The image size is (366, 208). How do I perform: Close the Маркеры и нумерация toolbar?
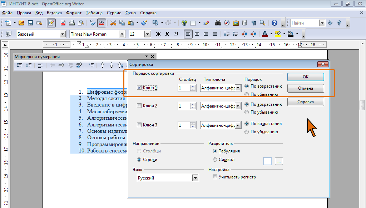pos(153,56)
